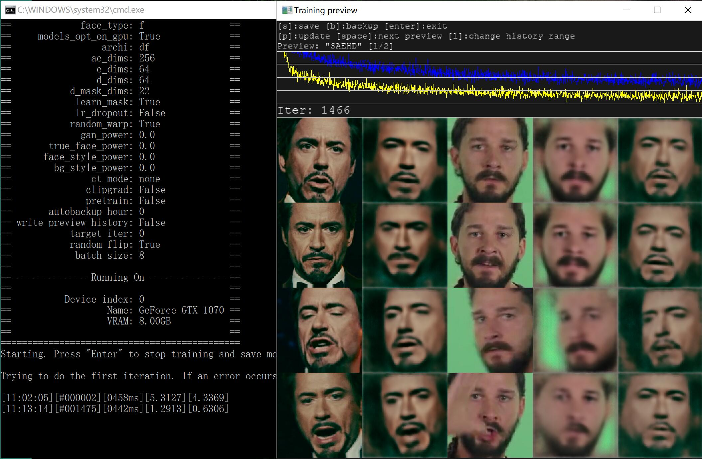Click 'random_warp: True' line in cmd
702x459 pixels.
pos(115,124)
